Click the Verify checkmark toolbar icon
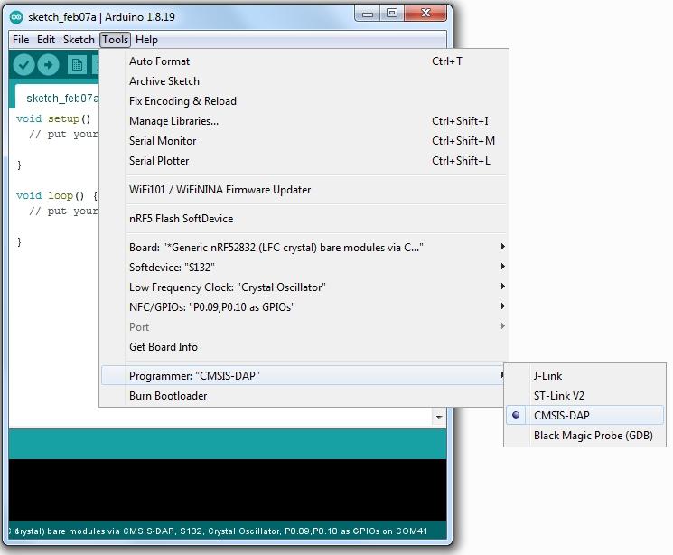The height and width of the screenshot is (555, 673). 23,65
